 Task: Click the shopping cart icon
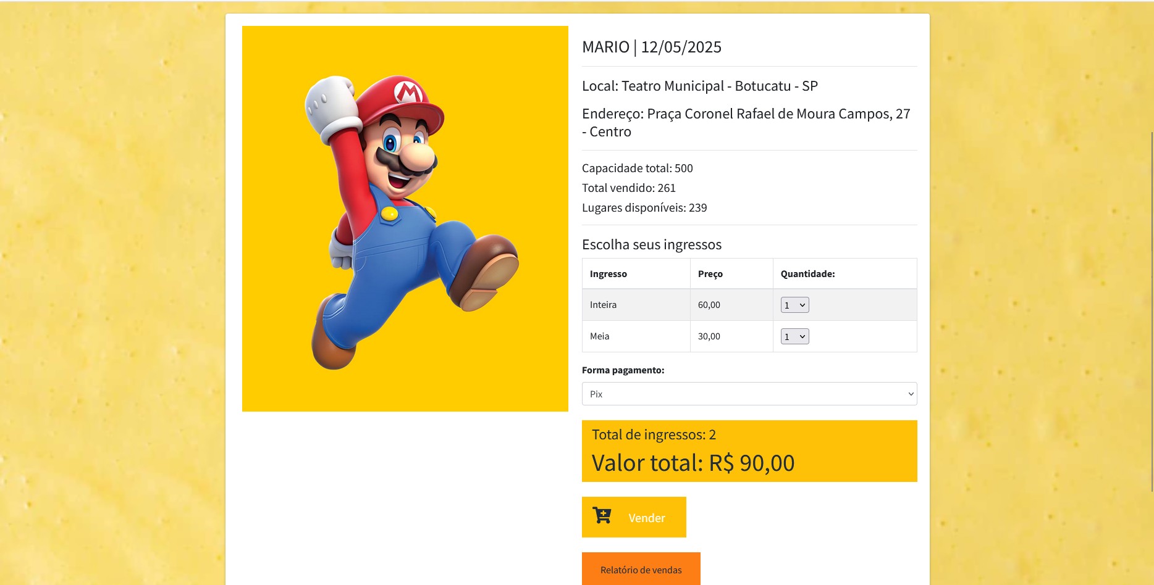(602, 515)
